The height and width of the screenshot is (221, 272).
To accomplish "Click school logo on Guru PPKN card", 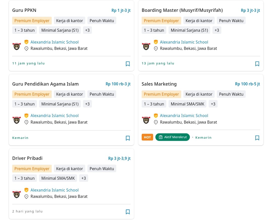I will click(17, 46).
